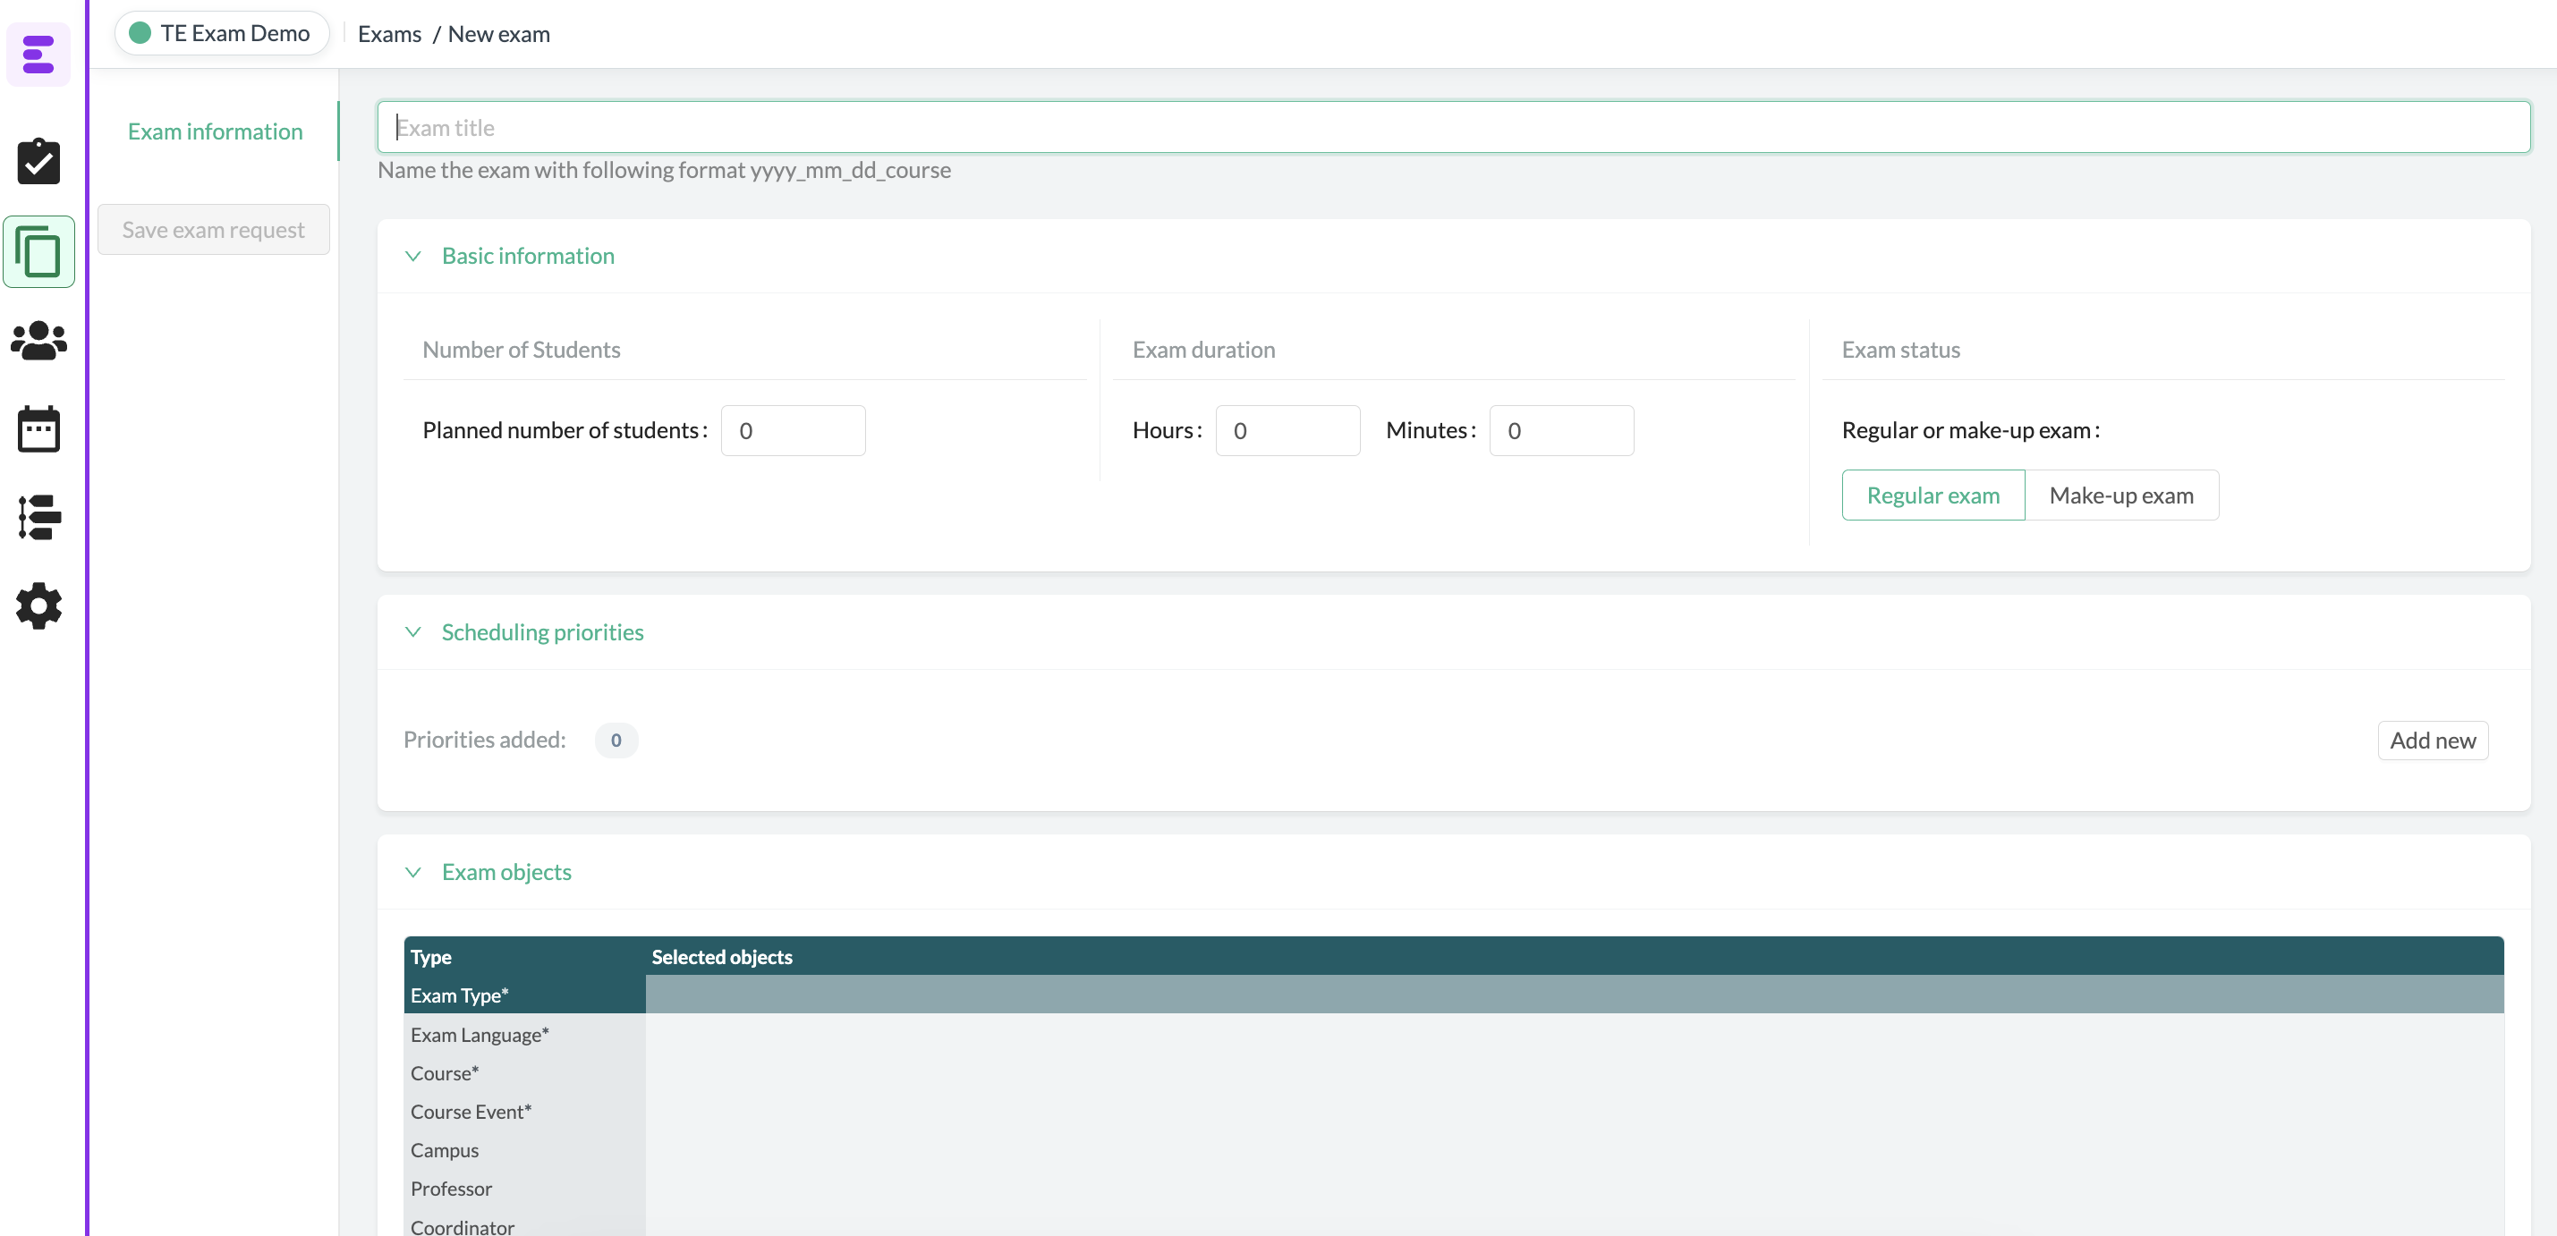Screen dimensions: 2557x1236
Task: Click the exam naming format hint text
Action: pos(664,170)
